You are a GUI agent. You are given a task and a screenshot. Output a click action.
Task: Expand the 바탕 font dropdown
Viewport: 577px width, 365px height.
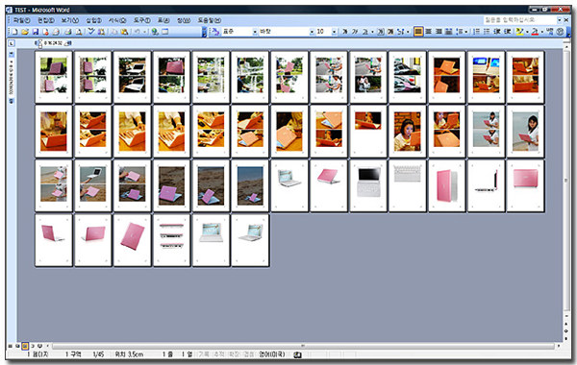click(312, 32)
